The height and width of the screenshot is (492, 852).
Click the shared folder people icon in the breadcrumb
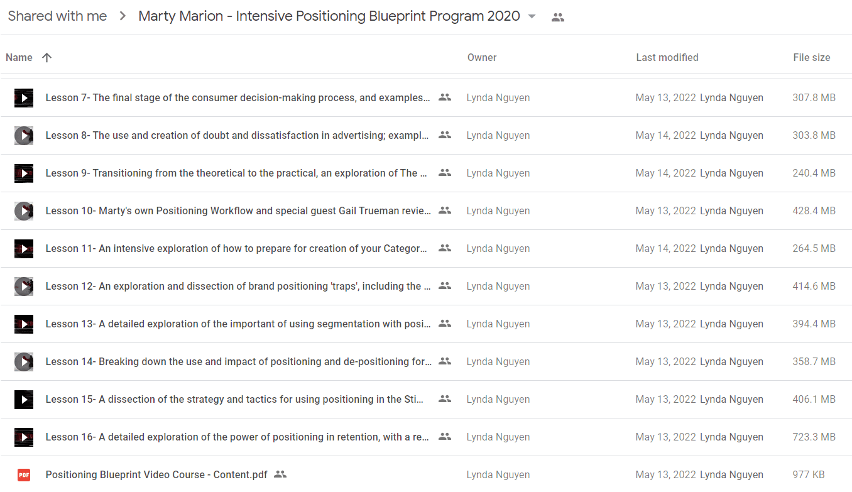(x=557, y=18)
